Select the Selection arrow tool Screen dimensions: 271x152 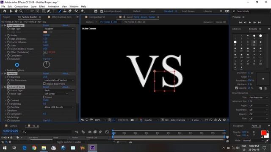point(11,11)
